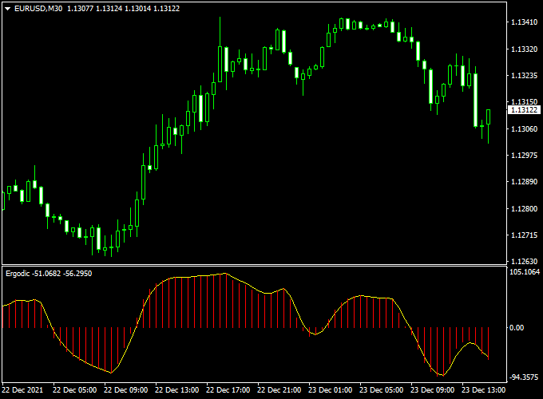Select the indicator zero level label 0.00
The image size is (543, 399).
click(x=517, y=328)
